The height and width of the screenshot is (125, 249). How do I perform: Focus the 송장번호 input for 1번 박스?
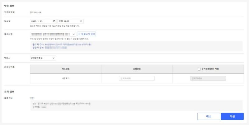(x=137, y=78)
